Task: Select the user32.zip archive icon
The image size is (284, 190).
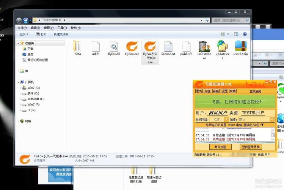Action: (x=240, y=46)
